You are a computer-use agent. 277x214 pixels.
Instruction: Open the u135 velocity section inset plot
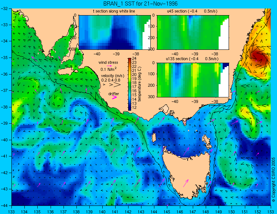193,80
